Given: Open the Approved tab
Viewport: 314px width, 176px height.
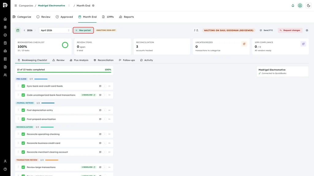Looking at the screenshot, I should click(64, 17).
